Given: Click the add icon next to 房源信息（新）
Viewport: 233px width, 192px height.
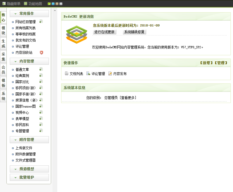Looking at the screenshot, I should (41, 100).
